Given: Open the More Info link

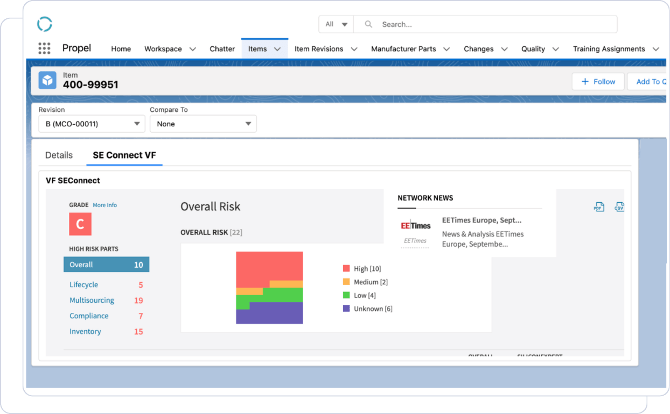Looking at the screenshot, I should (104, 205).
